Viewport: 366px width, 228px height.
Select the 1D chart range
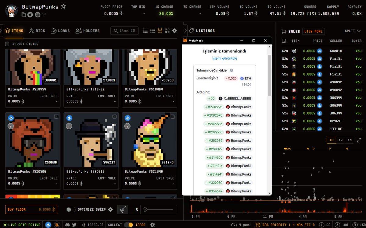pyautogui.click(x=331, y=140)
